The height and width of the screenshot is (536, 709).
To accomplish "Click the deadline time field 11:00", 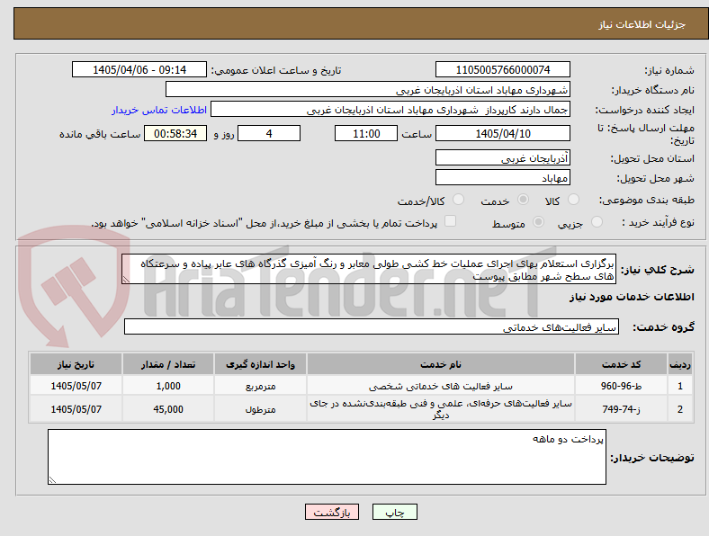I will [x=366, y=133].
